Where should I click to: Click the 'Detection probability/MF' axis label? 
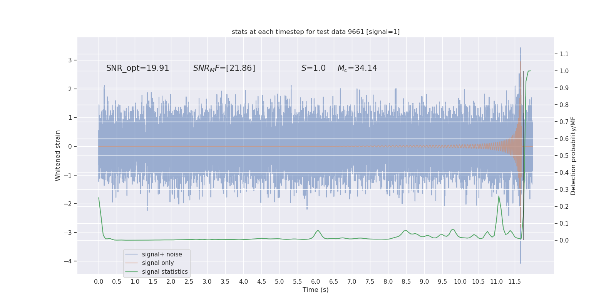coord(573,156)
